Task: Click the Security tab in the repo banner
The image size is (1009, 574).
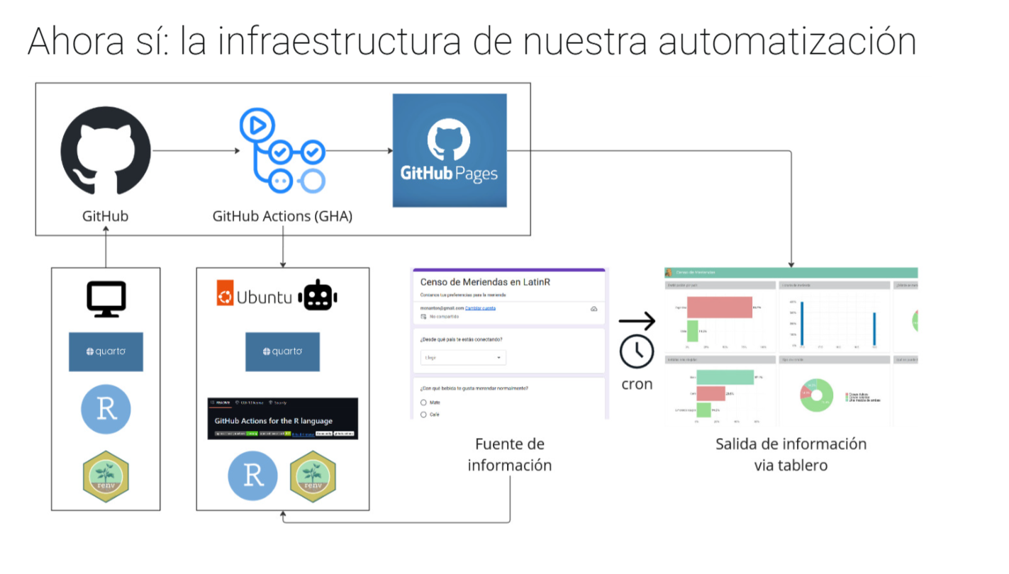Action: pos(278,403)
